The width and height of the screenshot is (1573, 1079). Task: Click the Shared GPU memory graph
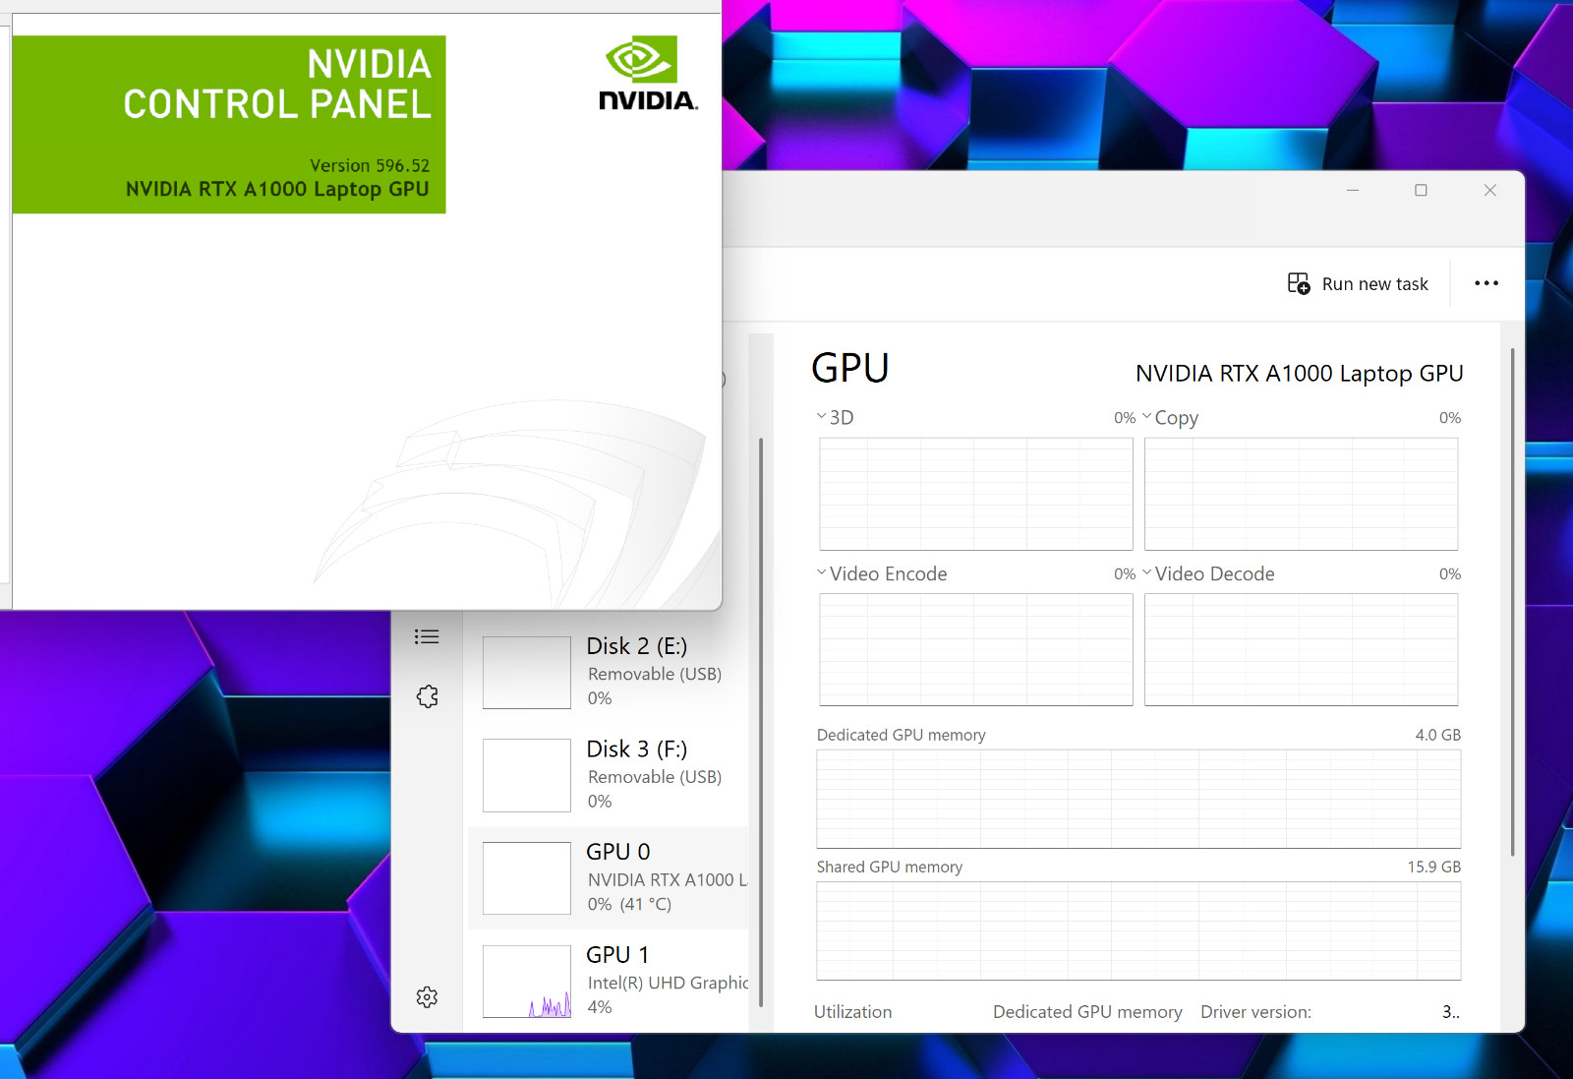(1138, 930)
